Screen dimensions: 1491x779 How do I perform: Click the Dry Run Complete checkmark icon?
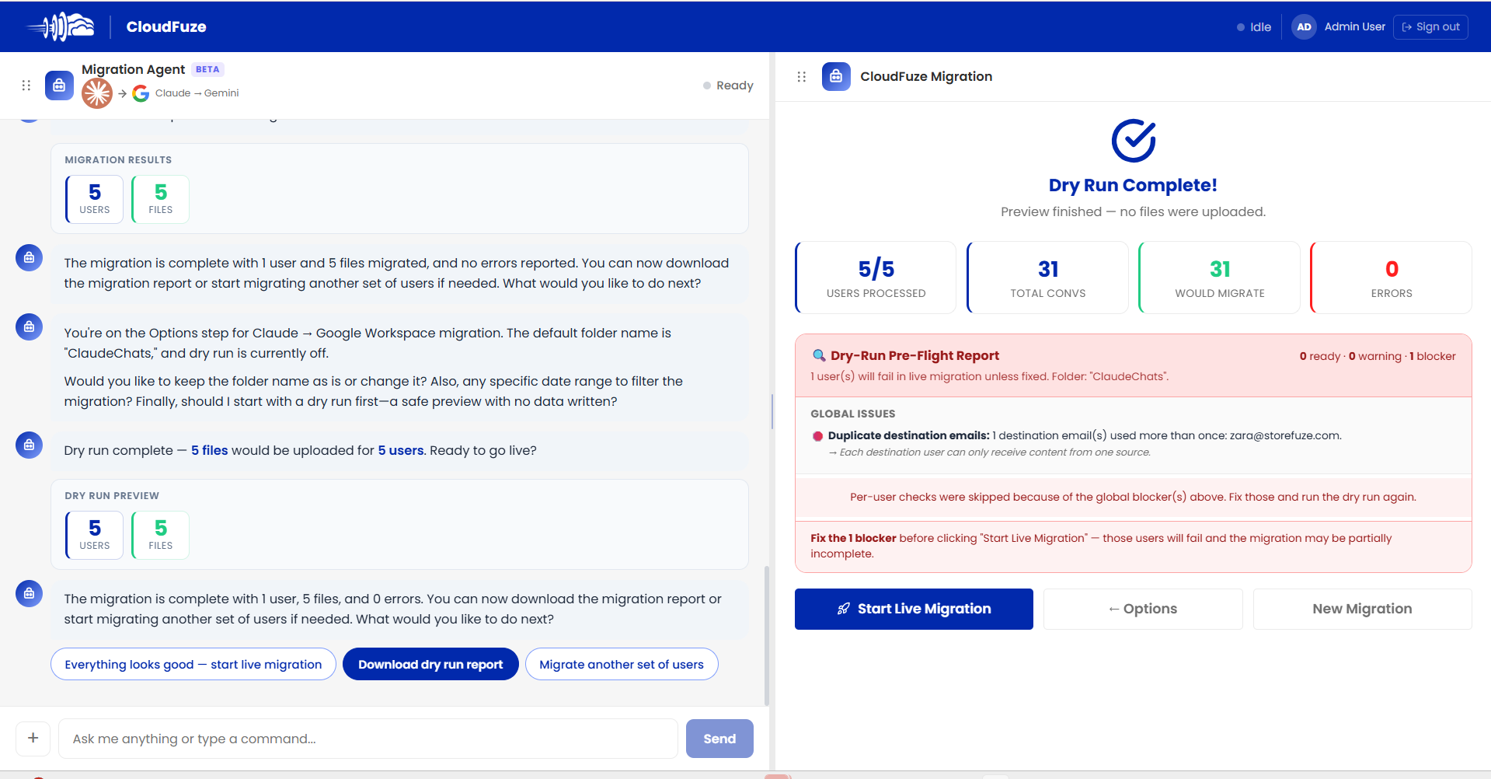click(x=1134, y=141)
